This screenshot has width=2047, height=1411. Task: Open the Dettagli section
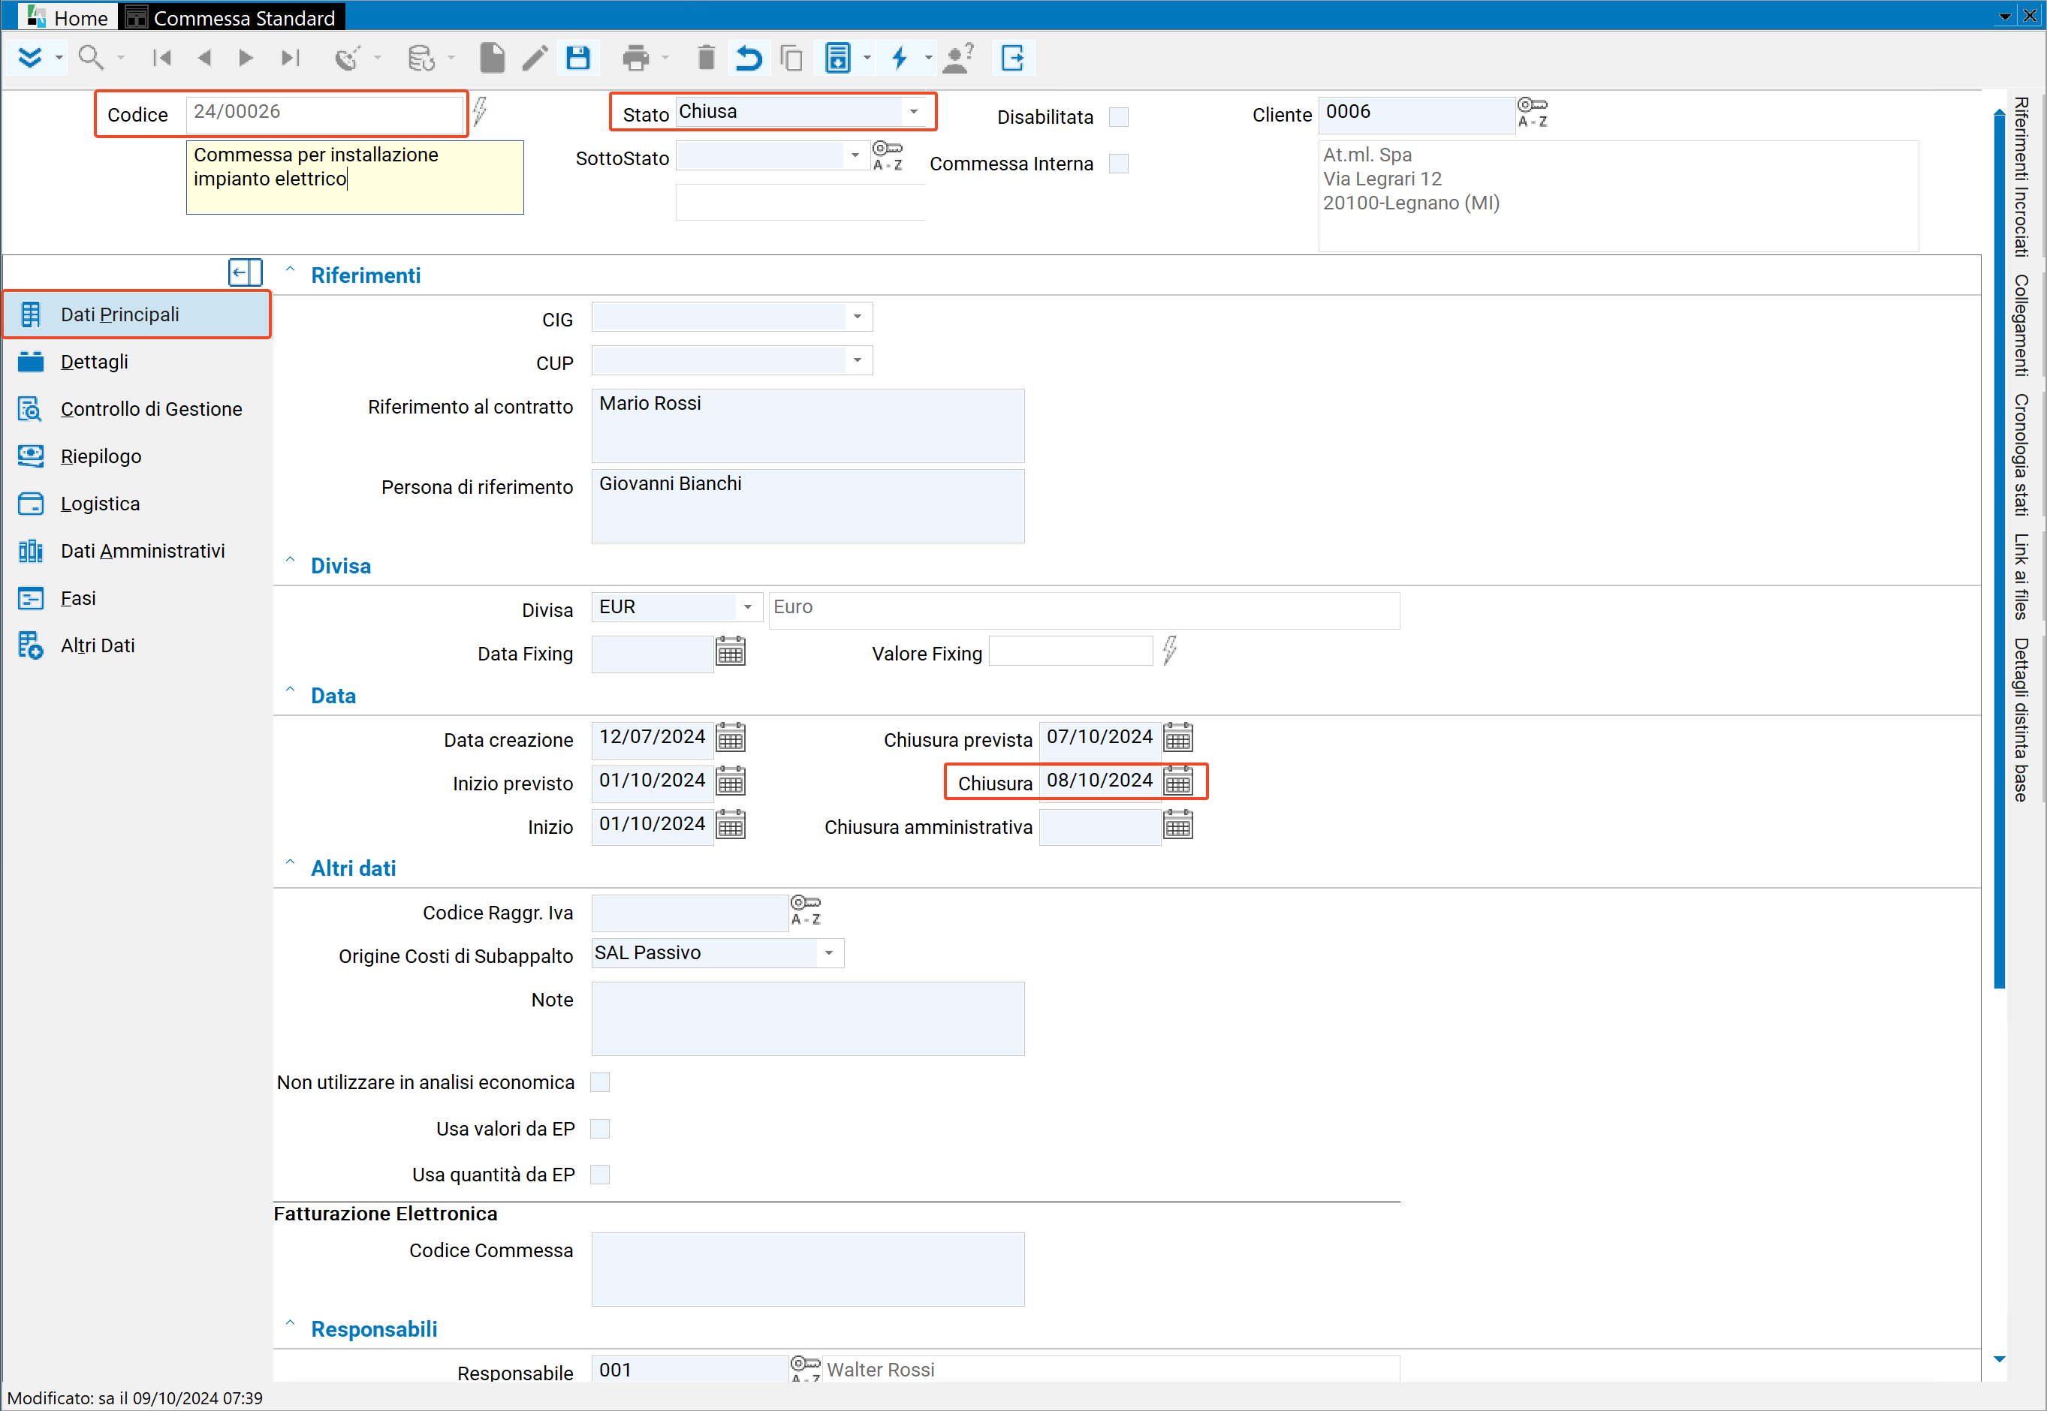137,362
